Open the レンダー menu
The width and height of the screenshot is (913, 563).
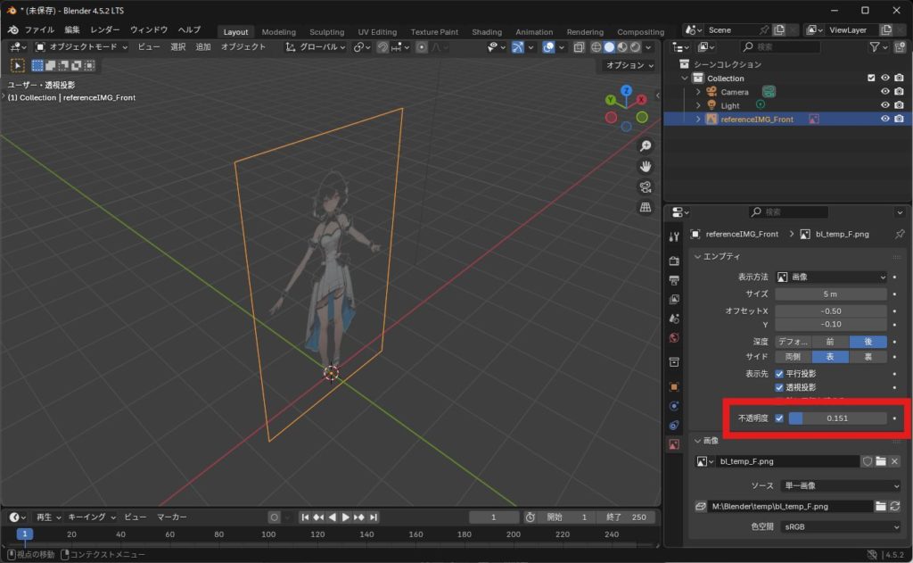105,29
